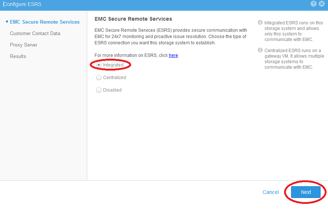The width and height of the screenshot is (328, 215).
Task: Close the Configure ESRS dialog
Action: (x=321, y=4)
